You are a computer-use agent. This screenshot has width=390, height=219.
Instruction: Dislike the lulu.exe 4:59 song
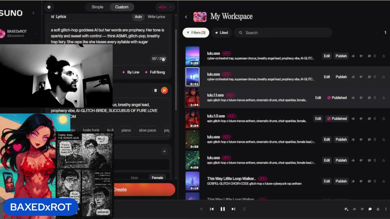pos(361,160)
